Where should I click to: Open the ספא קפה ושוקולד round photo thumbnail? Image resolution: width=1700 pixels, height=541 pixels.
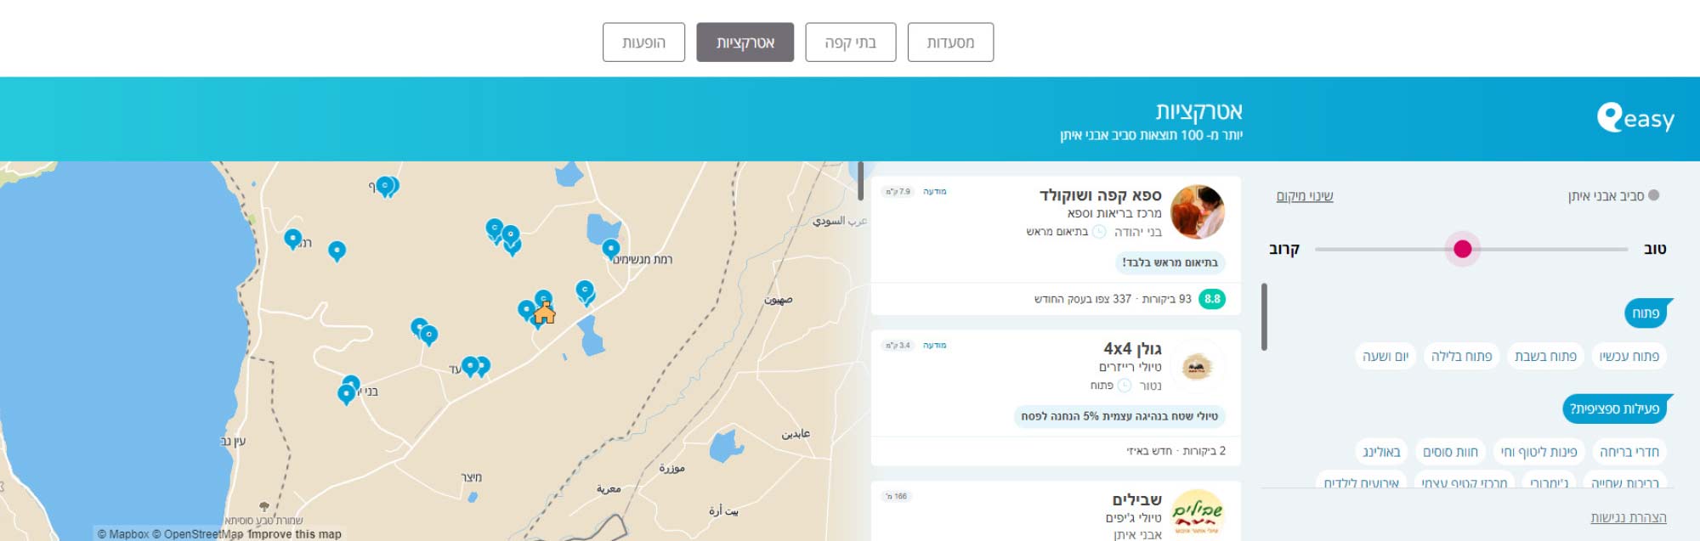[1197, 212]
